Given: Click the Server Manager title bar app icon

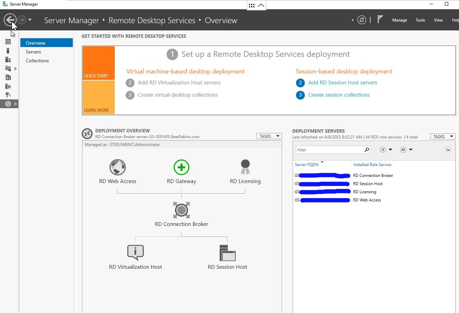Looking at the screenshot, I should point(5,4).
